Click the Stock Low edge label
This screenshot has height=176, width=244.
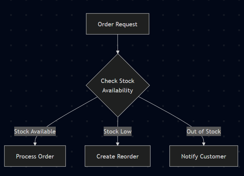click(118, 131)
